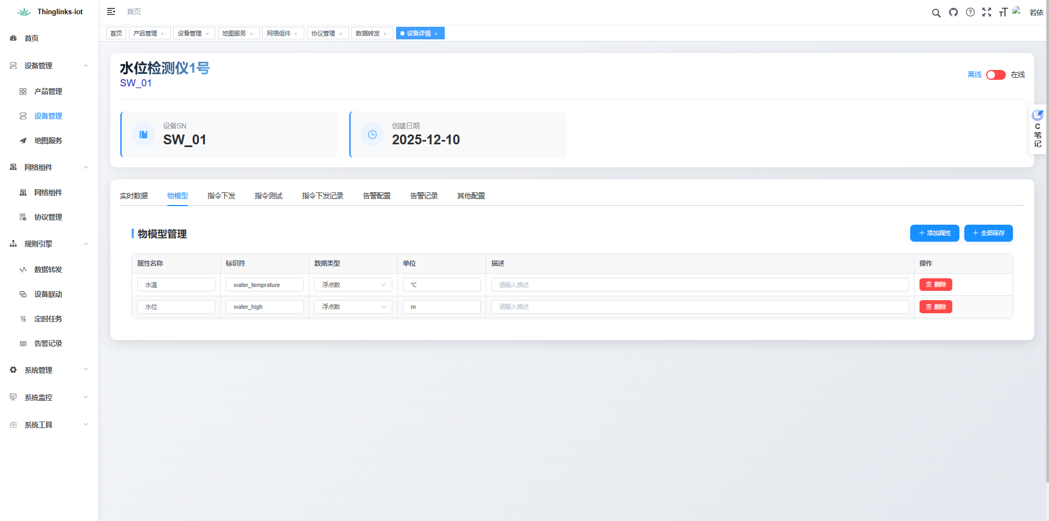
Task: Open the floating notes widget icon
Action: (1037, 115)
